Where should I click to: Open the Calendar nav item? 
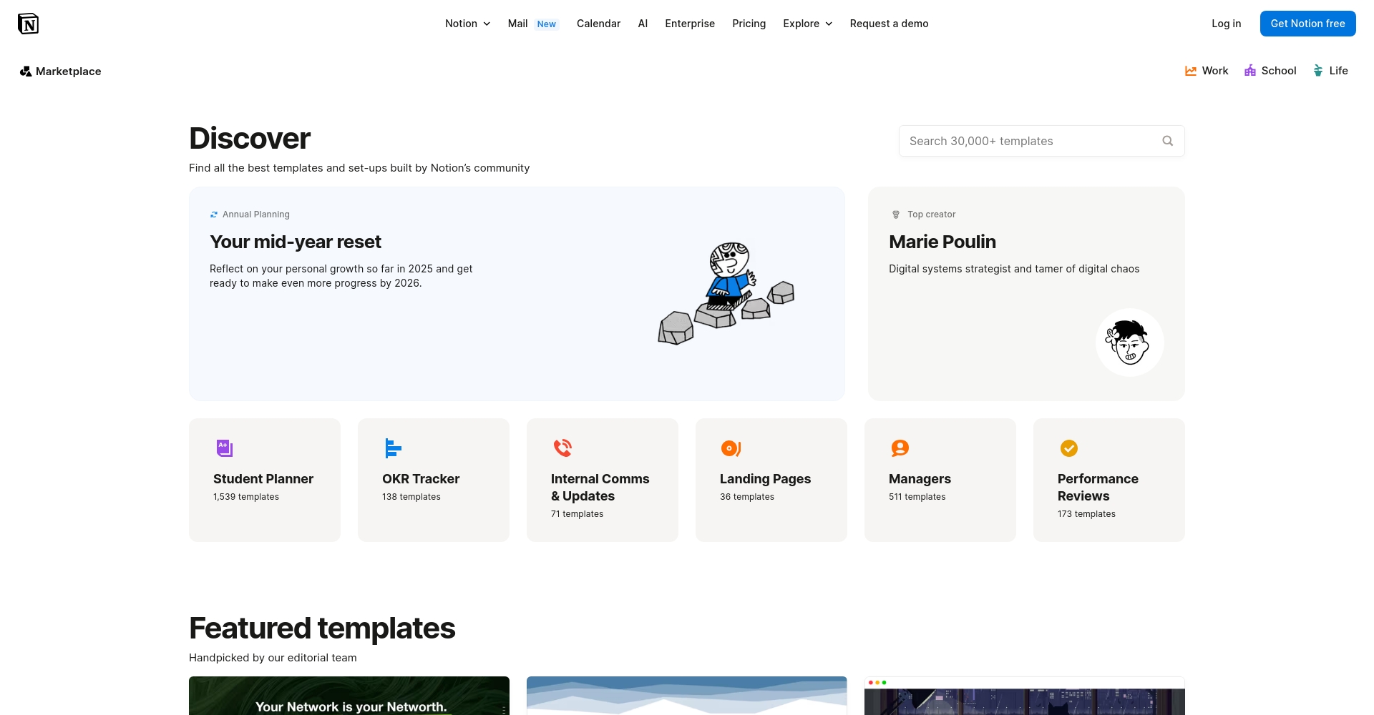pyautogui.click(x=598, y=24)
